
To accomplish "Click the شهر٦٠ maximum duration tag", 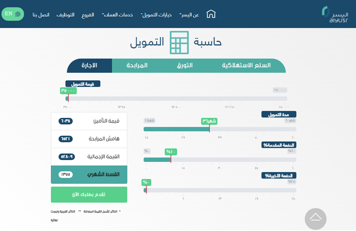I will [x=291, y=120].
